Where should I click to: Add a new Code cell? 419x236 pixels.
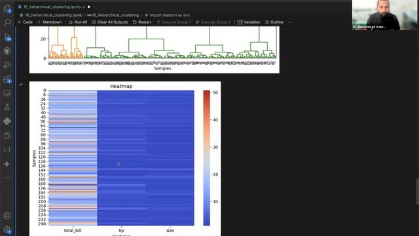25,22
